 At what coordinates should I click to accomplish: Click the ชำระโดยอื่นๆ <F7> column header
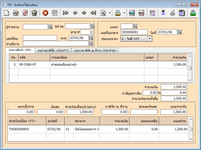pos(27,121)
